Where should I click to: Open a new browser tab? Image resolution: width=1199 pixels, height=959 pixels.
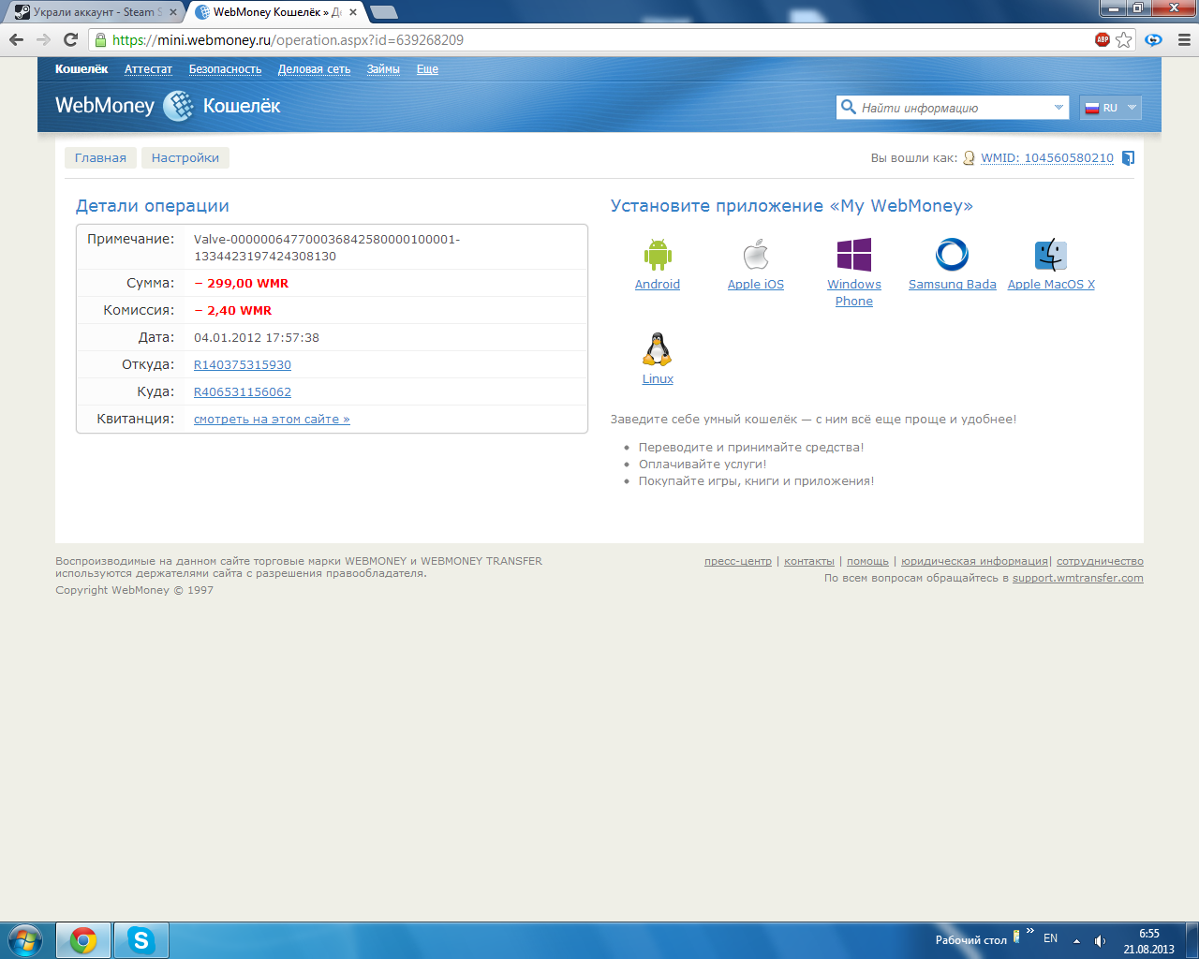pyautogui.click(x=384, y=12)
